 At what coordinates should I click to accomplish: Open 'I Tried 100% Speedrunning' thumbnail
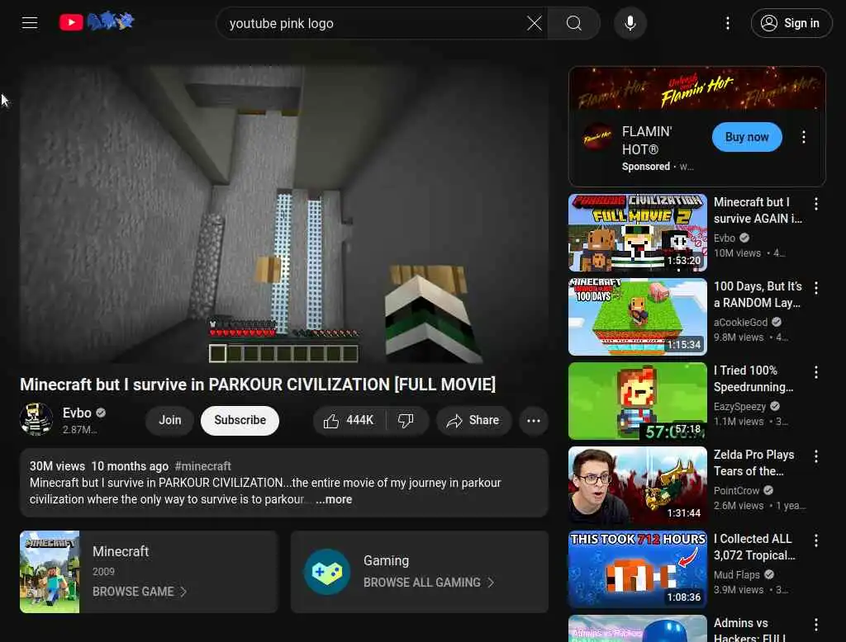638,401
